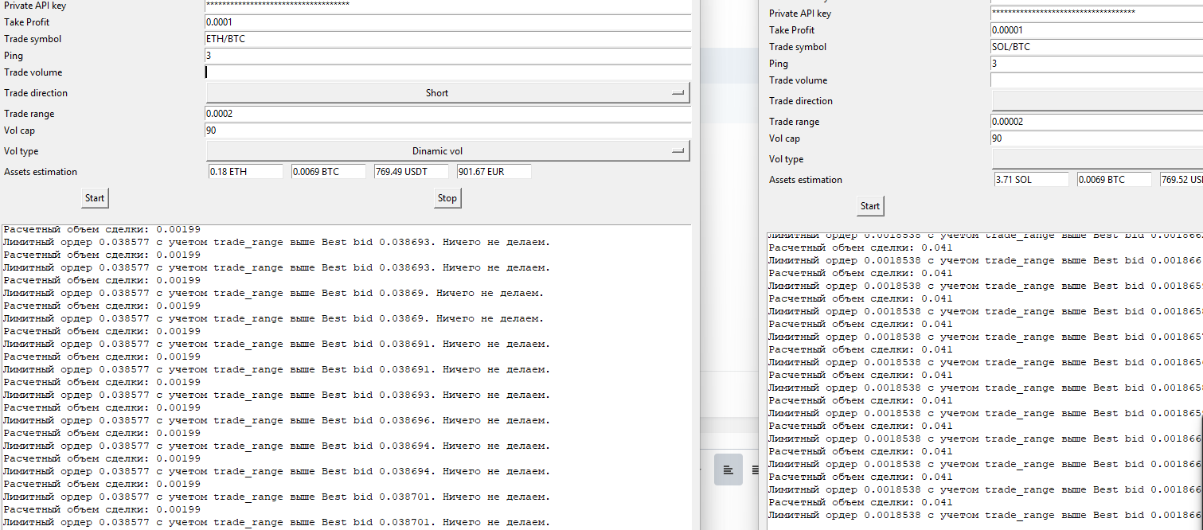Click the SOL/BTC trade symbol field
Image resolution: width=1203 pixels, height=530 pixels.
1096,47
